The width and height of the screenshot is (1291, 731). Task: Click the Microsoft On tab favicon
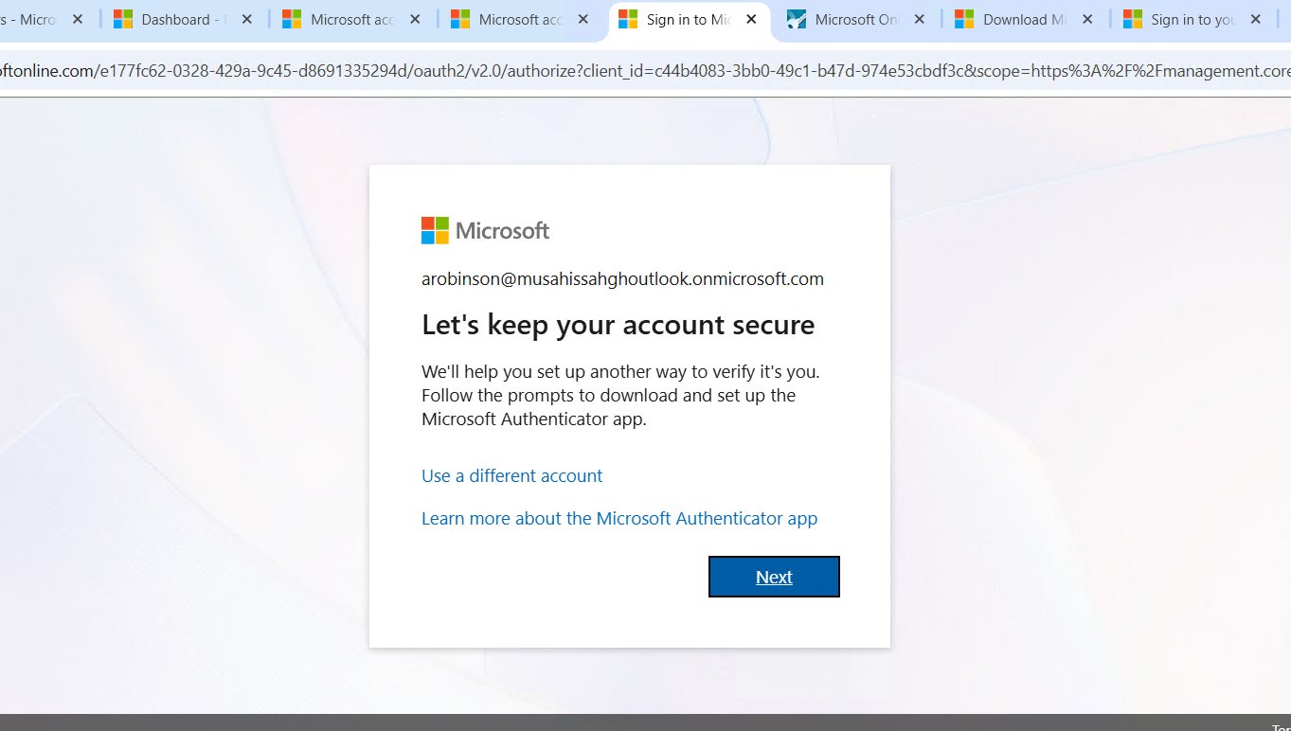point(797,19)
